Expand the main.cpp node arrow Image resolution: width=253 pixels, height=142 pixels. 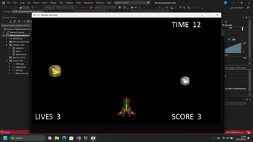coord(9,64)
